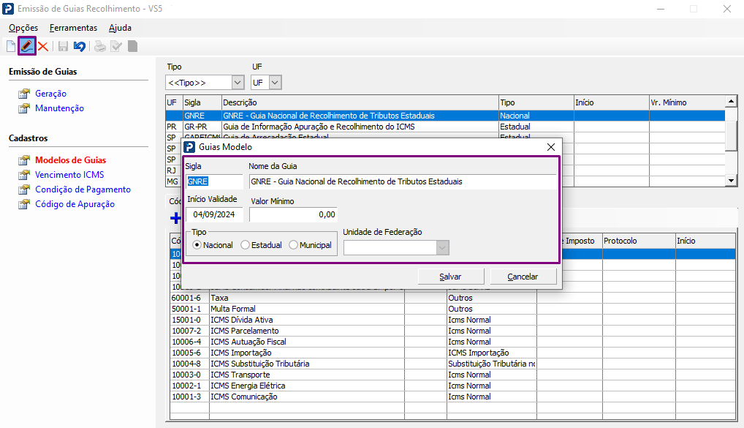Select the ICMS Autuação Fiscal row
This screenshot has width=744, height=428.
452,342
